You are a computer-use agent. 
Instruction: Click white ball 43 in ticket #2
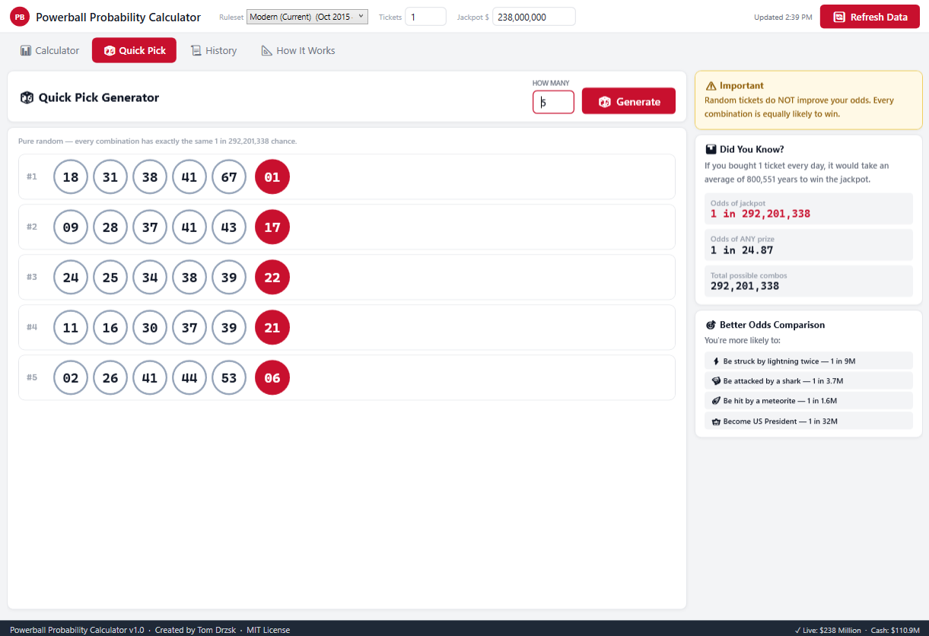(x=229, y=227)
